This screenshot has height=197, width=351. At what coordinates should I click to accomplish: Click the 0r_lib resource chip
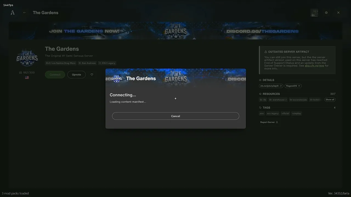tap(263, 100)
